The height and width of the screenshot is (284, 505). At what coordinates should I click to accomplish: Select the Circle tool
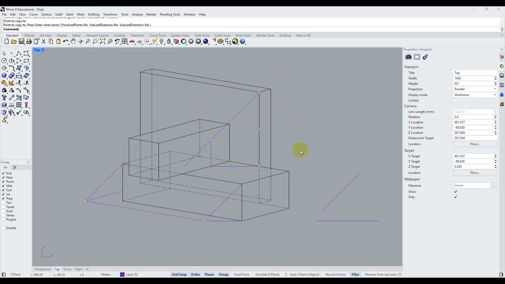click(x=4, y=61)
